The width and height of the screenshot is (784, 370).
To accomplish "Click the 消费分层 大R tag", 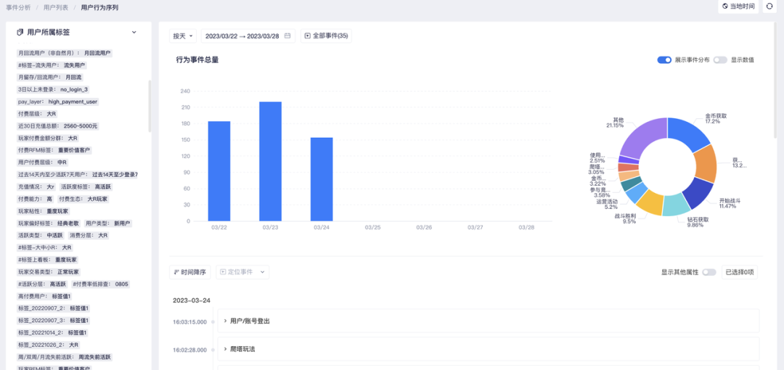I will [89, 236].
